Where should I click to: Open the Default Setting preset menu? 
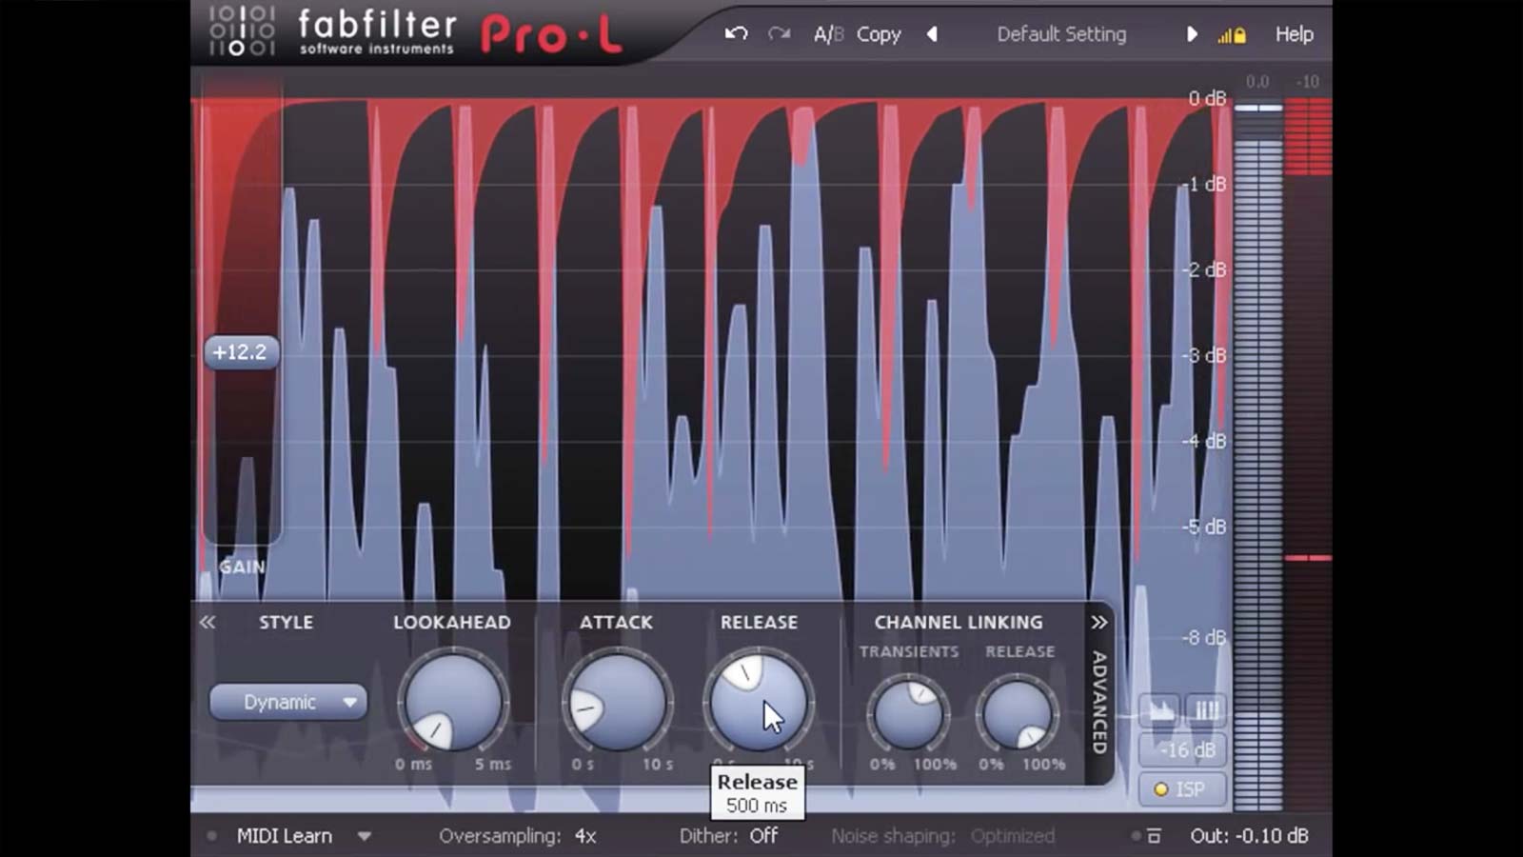point(1060,33)
